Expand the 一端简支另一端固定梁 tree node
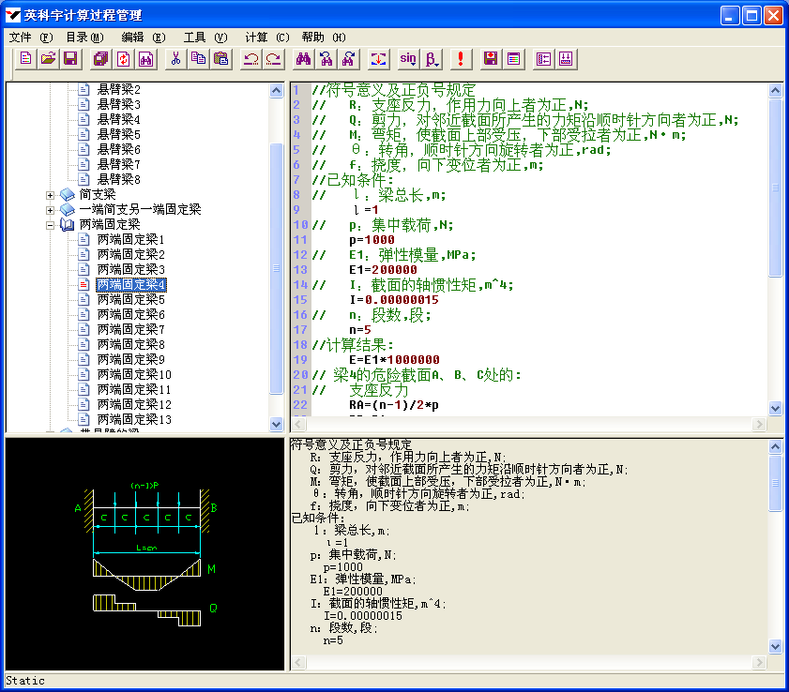789x692 pixels. [51, 209]
